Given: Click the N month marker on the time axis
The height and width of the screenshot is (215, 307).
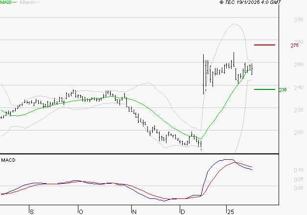Looking at the screenshot, I should pos(134,212).
